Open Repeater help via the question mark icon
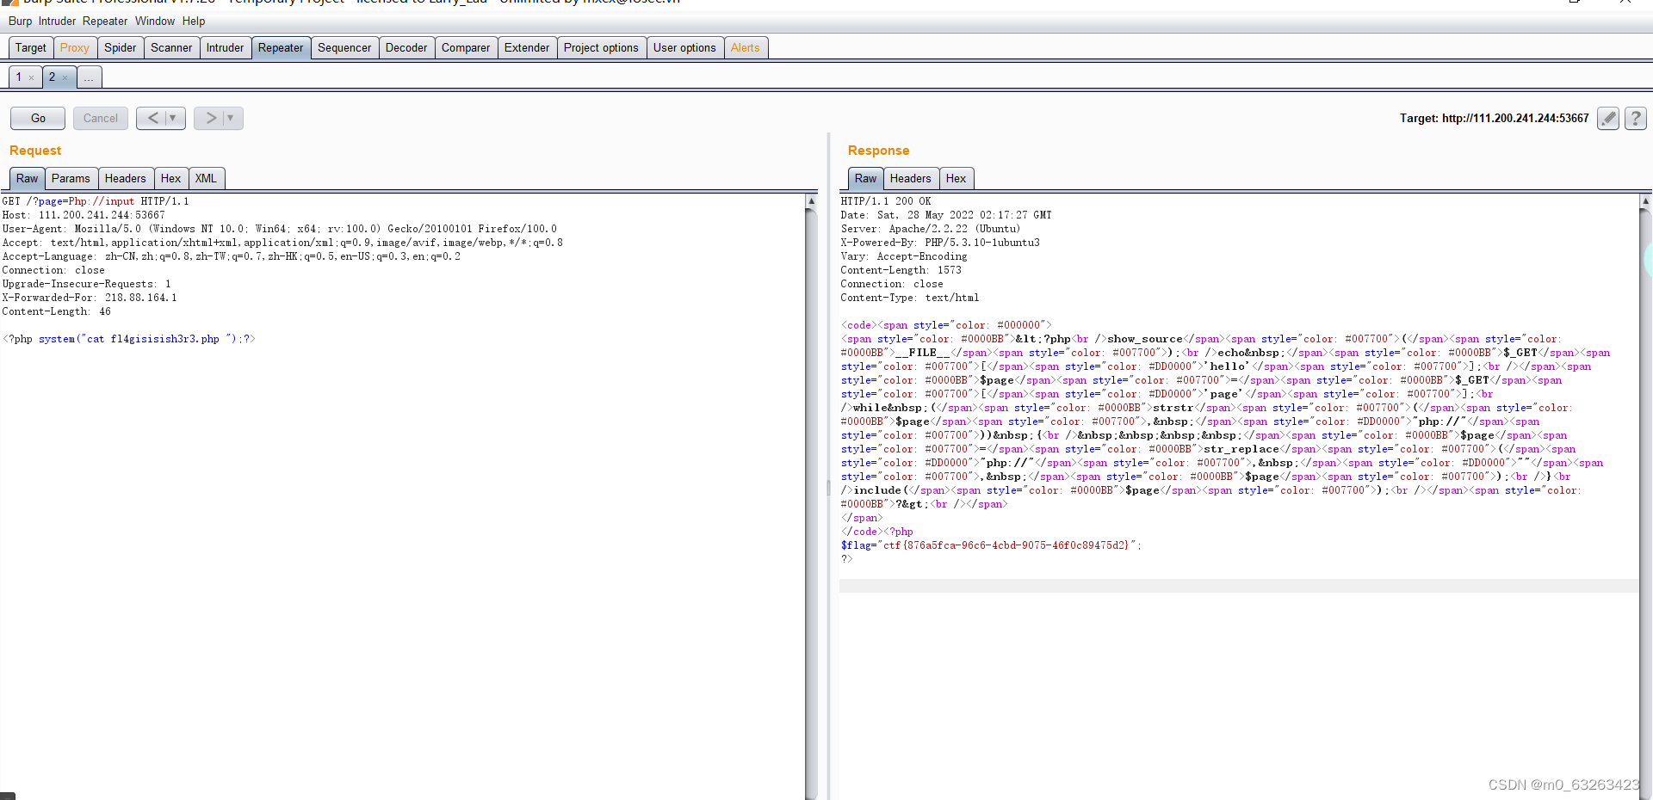 coord(1636,118)
